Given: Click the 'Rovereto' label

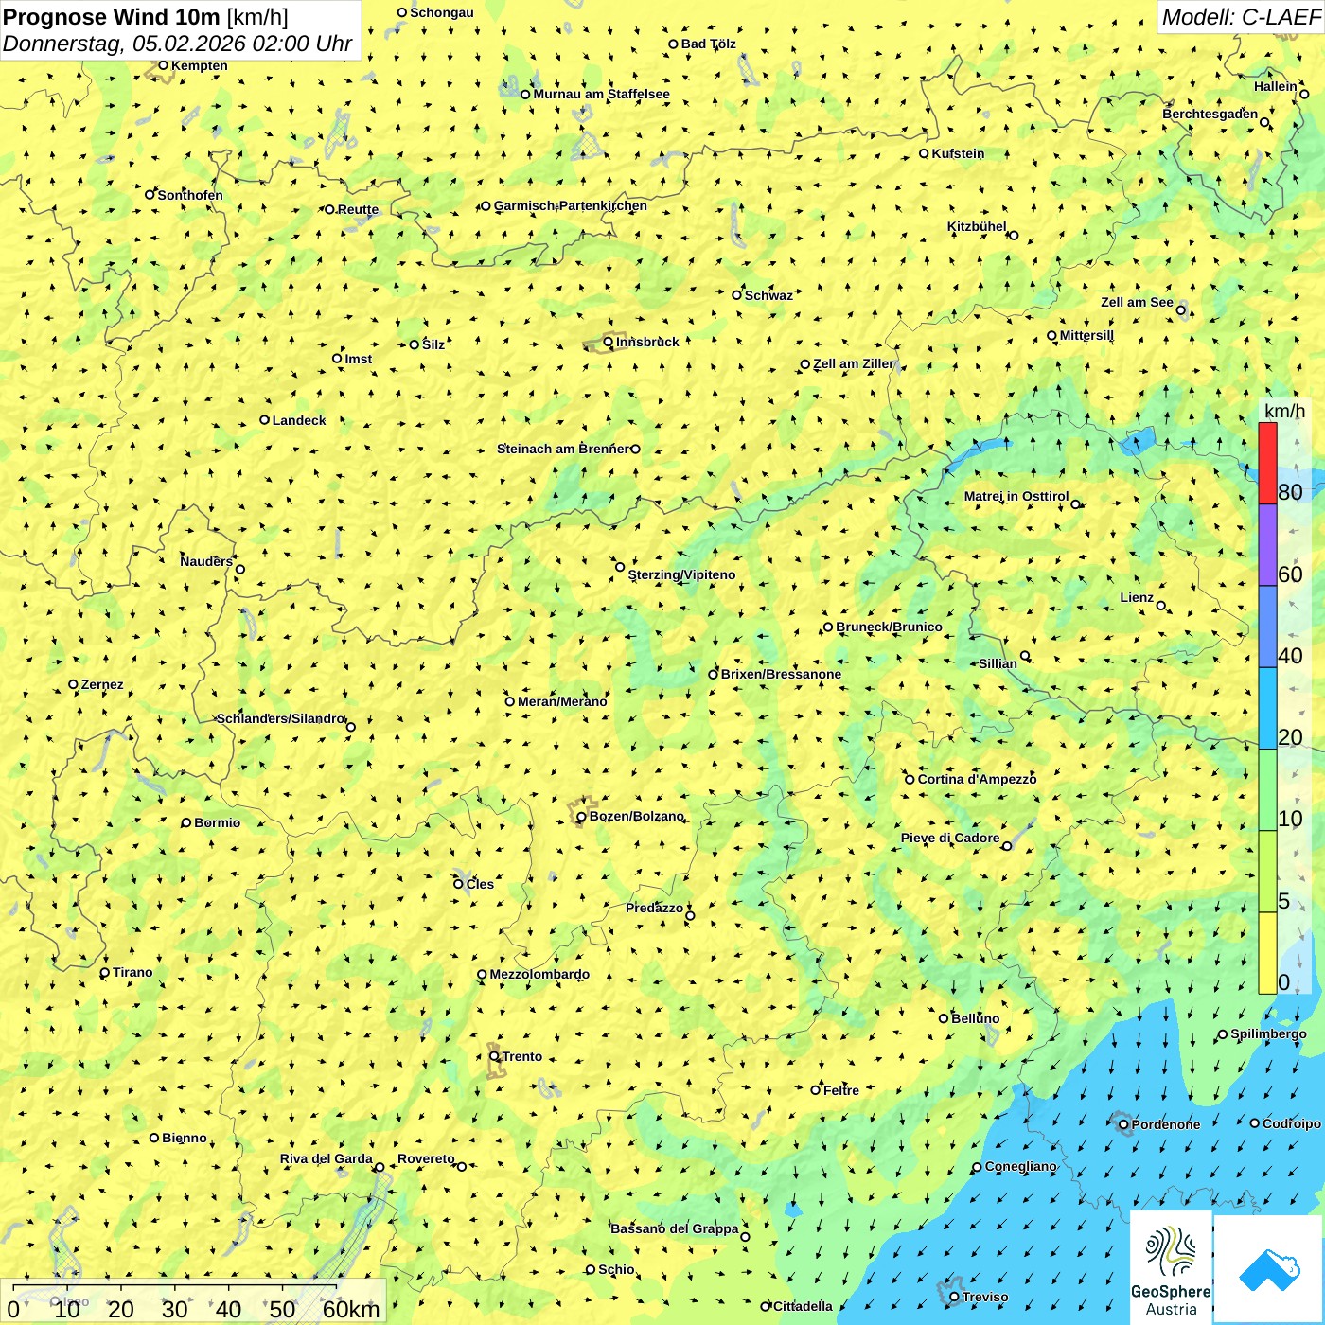Looking at the screenshot, I should (426, 1158).
